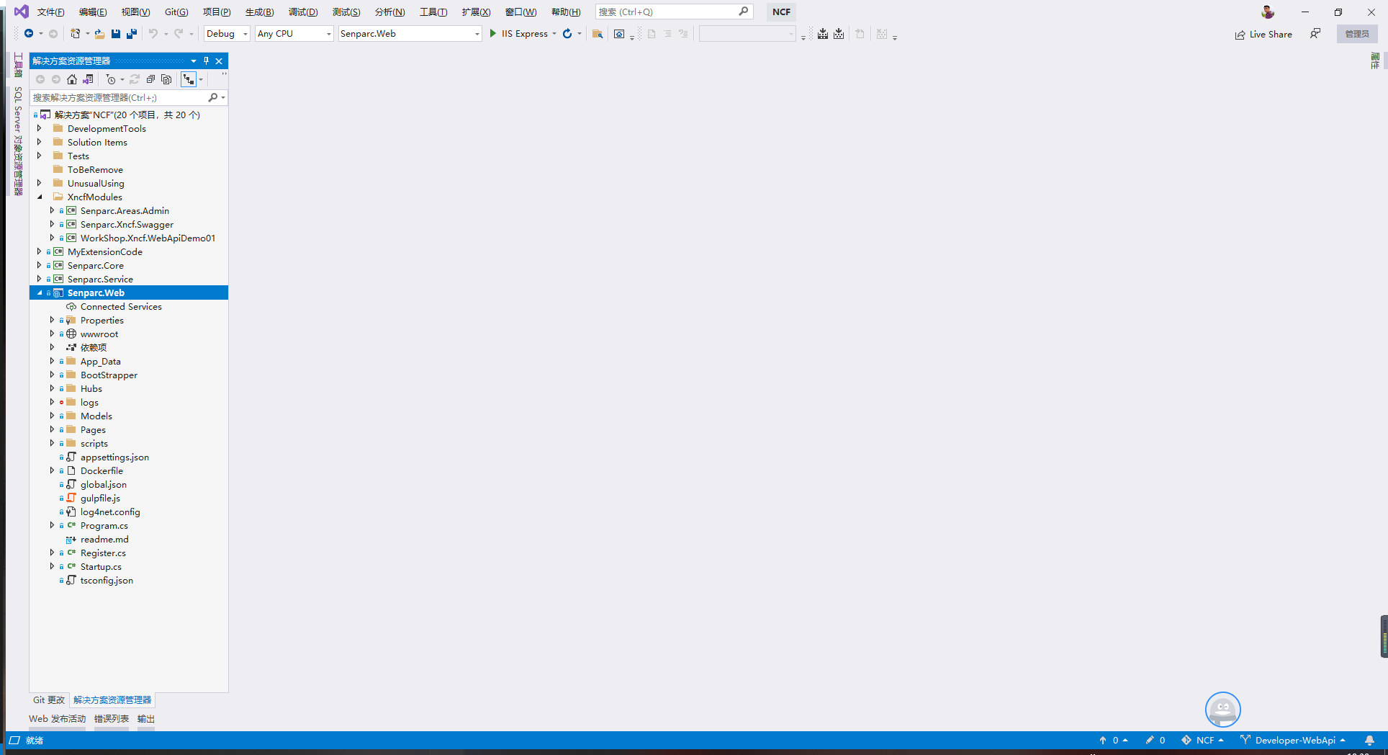Click the Home icon in Solution Explorer
Screen dimensions: 1388x755
[72, 79]
